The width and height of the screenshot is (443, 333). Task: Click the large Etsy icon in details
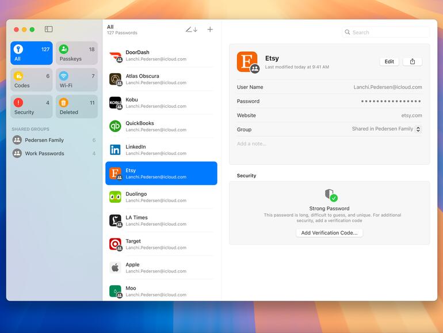point(247,62)
